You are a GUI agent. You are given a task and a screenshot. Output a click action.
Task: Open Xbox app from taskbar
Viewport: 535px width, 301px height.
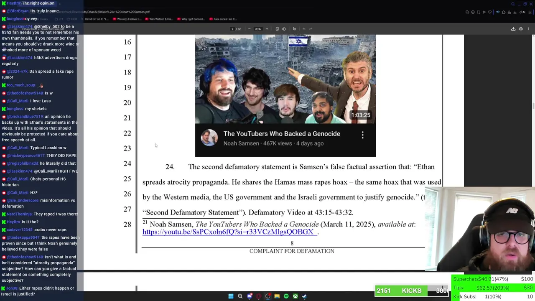point(295,296)
